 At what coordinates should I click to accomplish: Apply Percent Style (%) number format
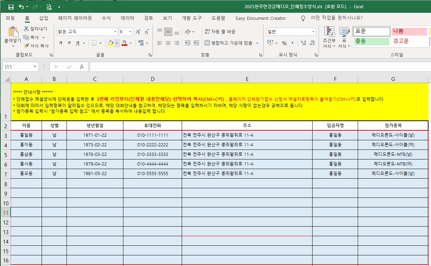(284, 43)
